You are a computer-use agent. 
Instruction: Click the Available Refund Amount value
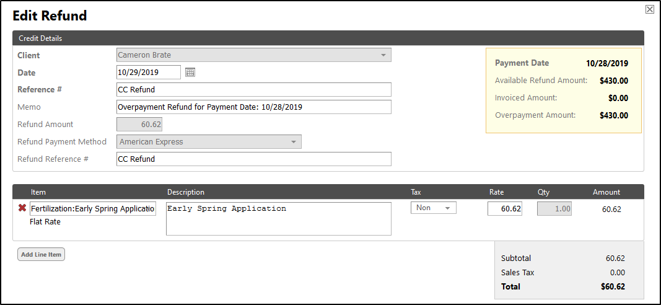(613, 81)
